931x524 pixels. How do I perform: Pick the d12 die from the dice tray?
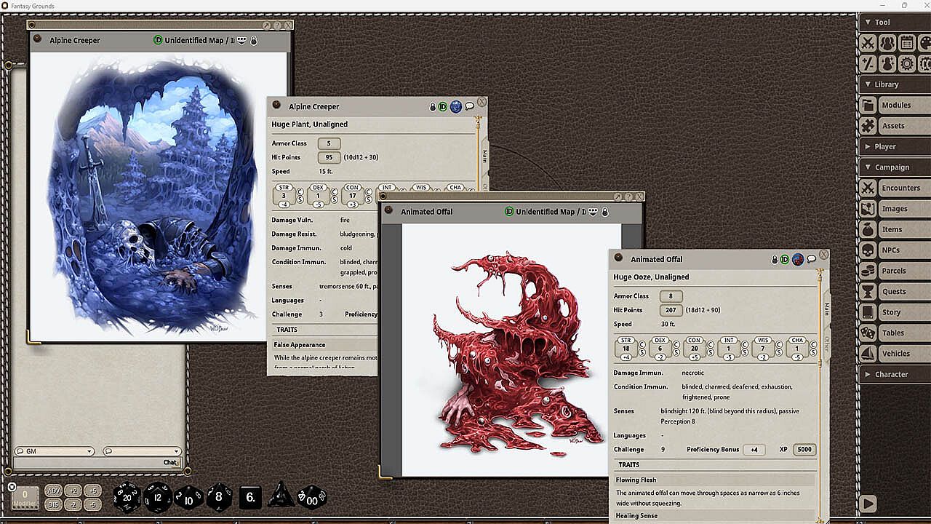click(x=158, y=498)
